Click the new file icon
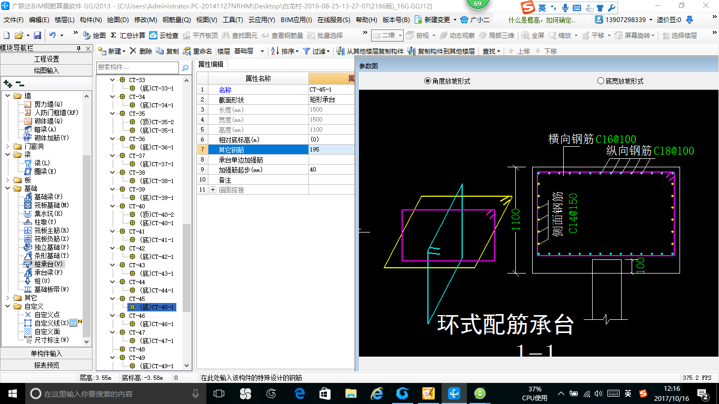 6,35
